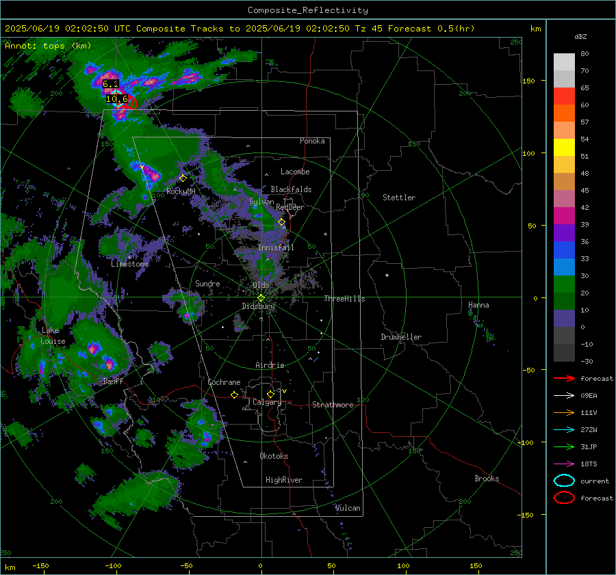Image resolution: width=616 pixels, height=575 pixels.
Task: Click the Brooks city label
Action: (487, 479)
